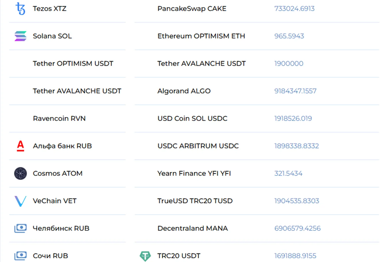Choose USD Coin SOL USDC entry
This screenshot has width=380, height=262.
192,118
